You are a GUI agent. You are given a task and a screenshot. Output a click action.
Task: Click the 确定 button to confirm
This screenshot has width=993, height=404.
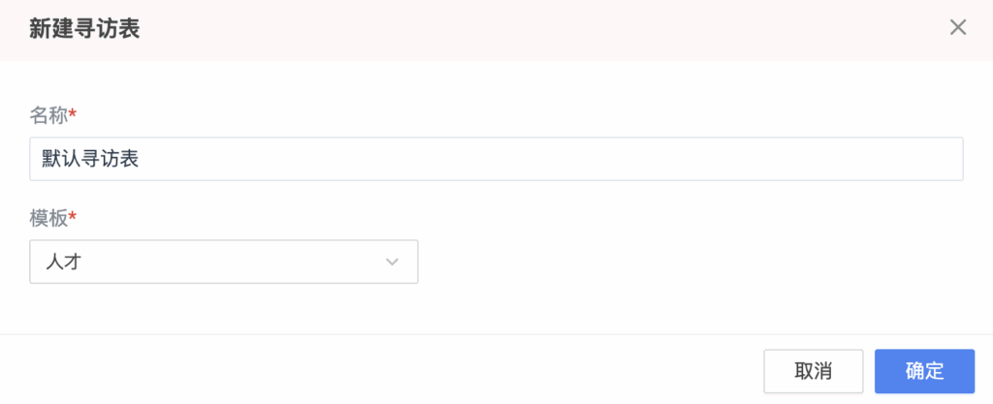pos(924,371)
